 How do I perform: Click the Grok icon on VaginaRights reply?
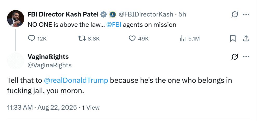coord(235,57)
